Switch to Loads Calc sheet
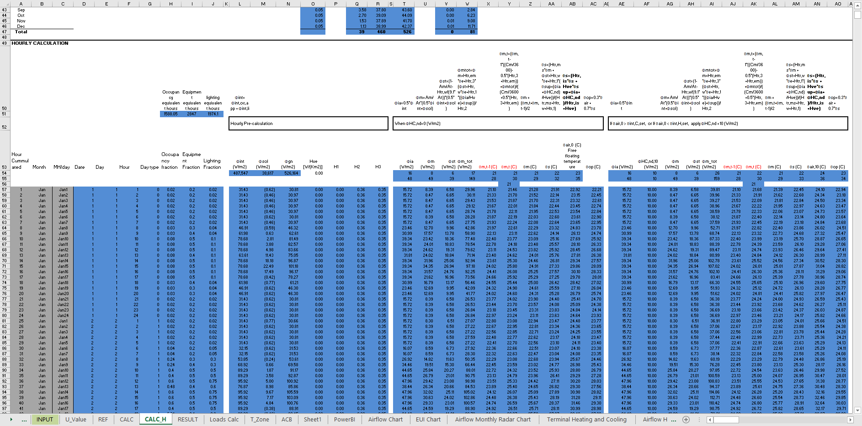 click(224, 420)
